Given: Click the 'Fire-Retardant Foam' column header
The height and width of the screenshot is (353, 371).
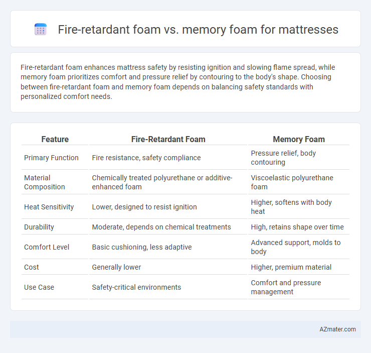Looking at the screenshot, I should click(168, 139).
